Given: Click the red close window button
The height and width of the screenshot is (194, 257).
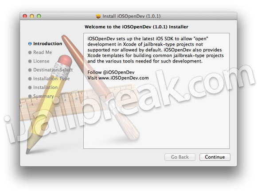Looking at the screenshot, I should [25, 16].
